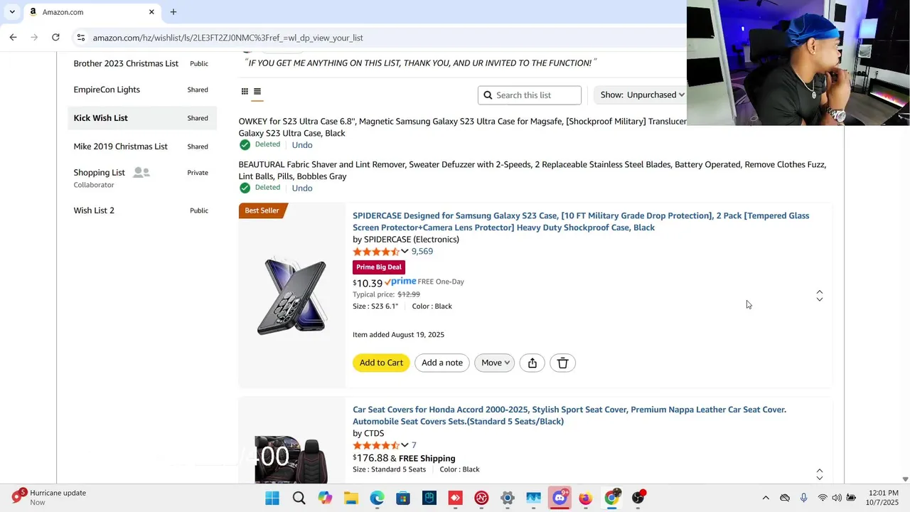Viewport: 910px width, 512px height.
Task: Open SPIDERCASE Samsung Galaxy S23 case title
Action: coord(581,222)
